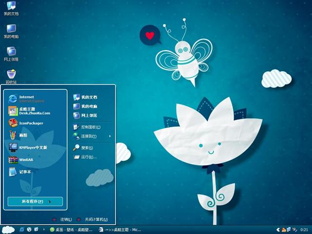This screenshot has width=312, height=234.
Task: Launch Internet Explorer from the quick launch bar
Action: (21, 230)
